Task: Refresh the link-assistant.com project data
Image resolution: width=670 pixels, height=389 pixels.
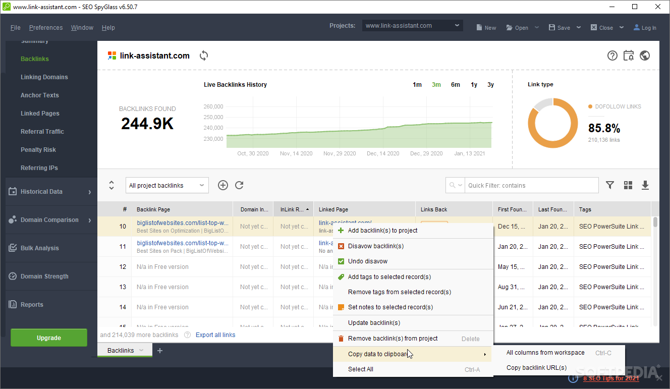Action: coord(204,55)
